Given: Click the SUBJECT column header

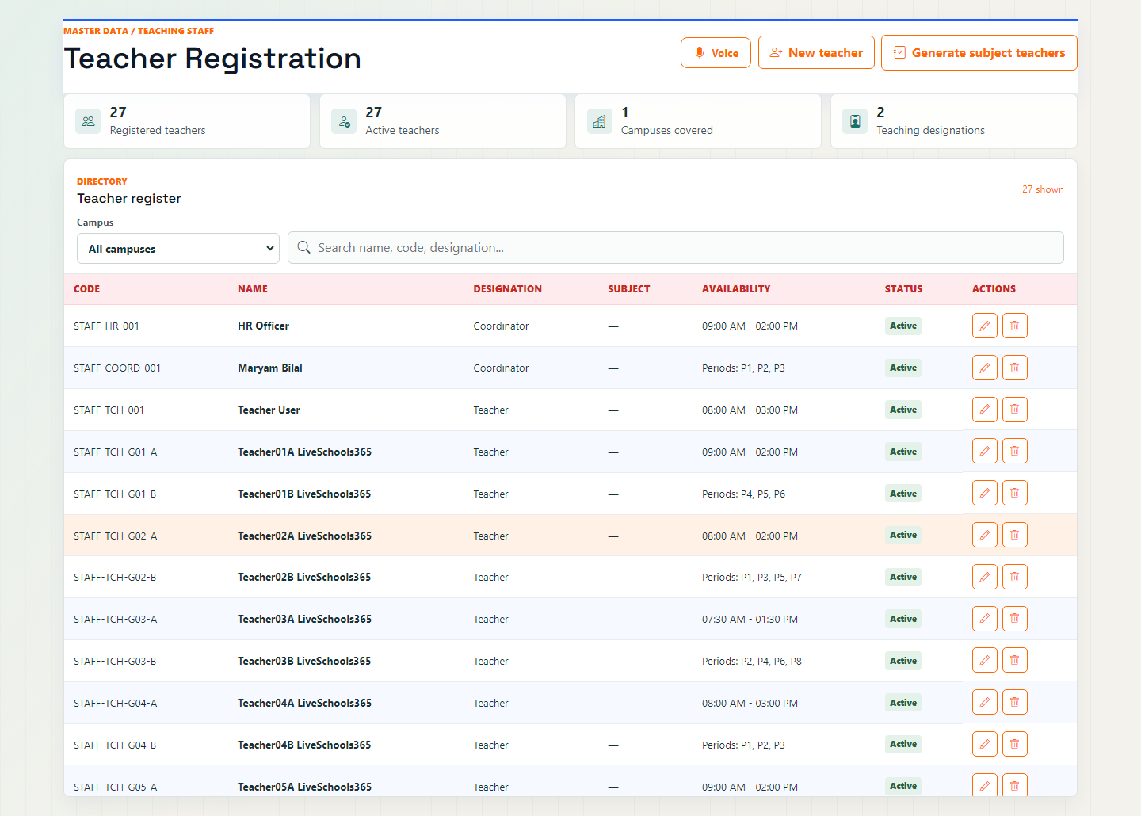Looking at the screenshot, I should click(629, 289).
